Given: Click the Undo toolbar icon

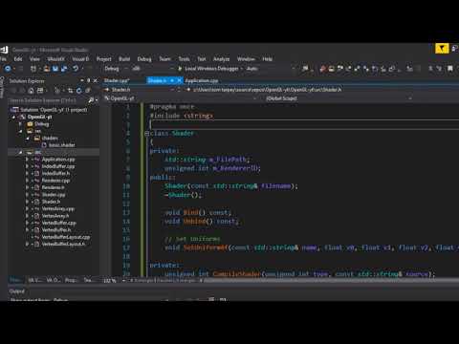Looking at the screenshot, I should [76, 69].
